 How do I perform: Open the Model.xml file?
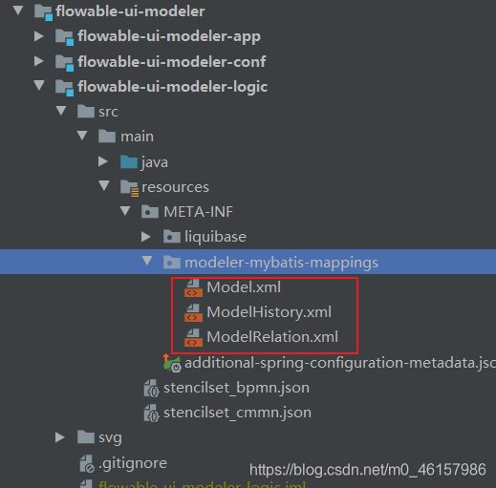tap(244, 287)
